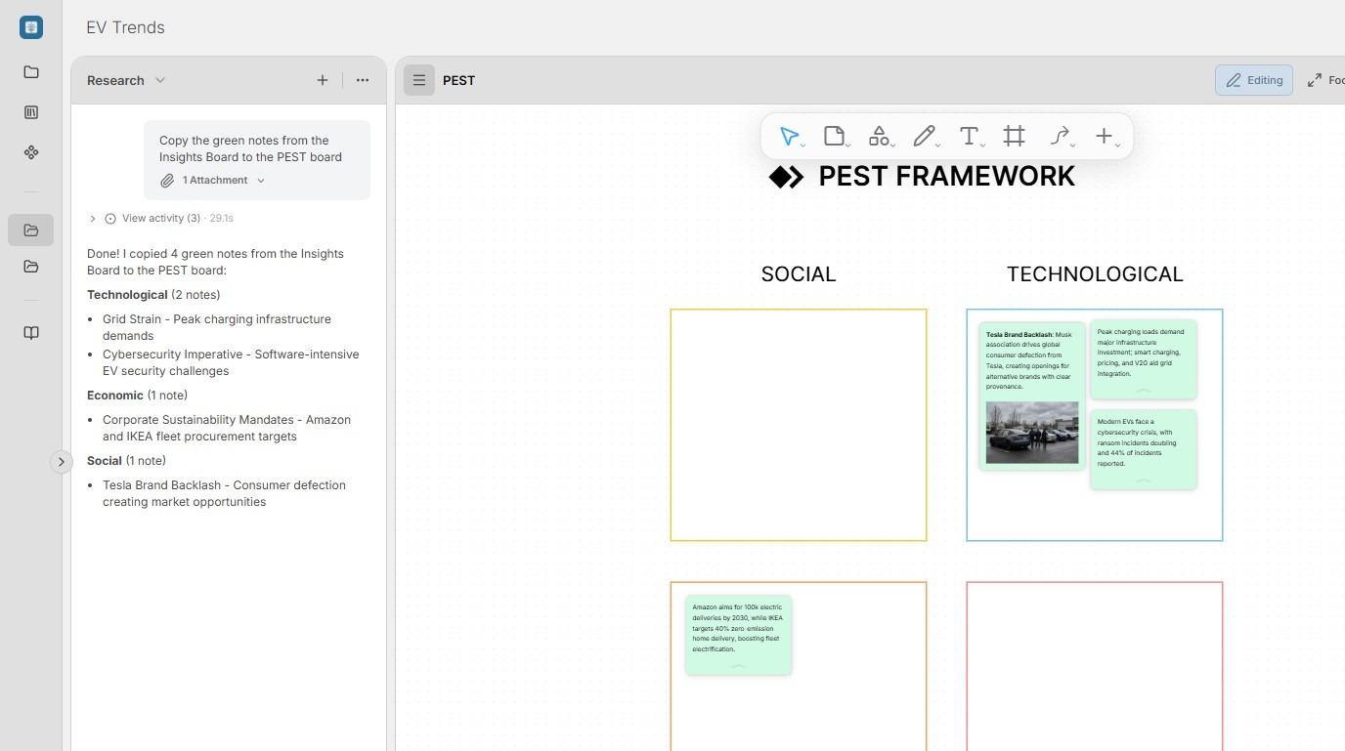Select the peak charging loads green note
1345x751 pixels.
pyautogui.click(x=1144, y=358)
